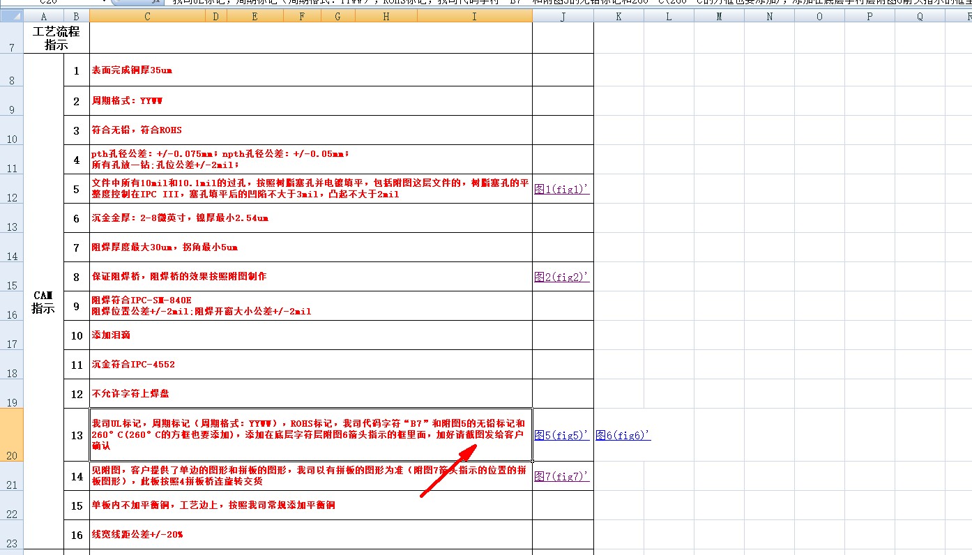This screenshot has height=555, width=972.
Task: Select cell 保证阻焊桥
Action: click(311, 277)
